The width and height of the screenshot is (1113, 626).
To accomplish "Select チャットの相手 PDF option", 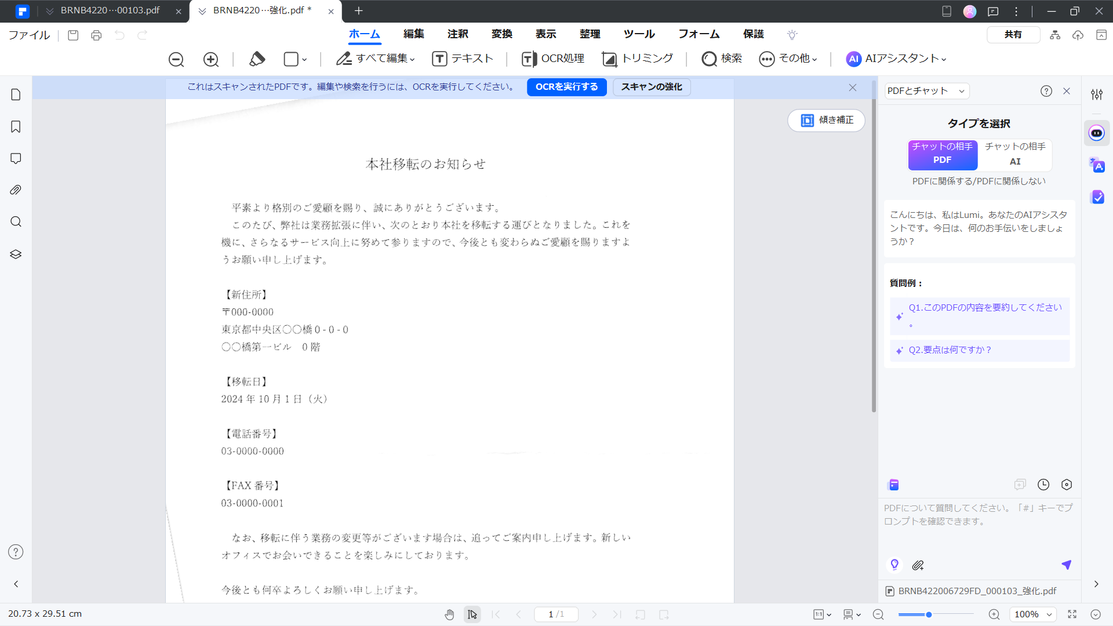I will coord(943,154).
